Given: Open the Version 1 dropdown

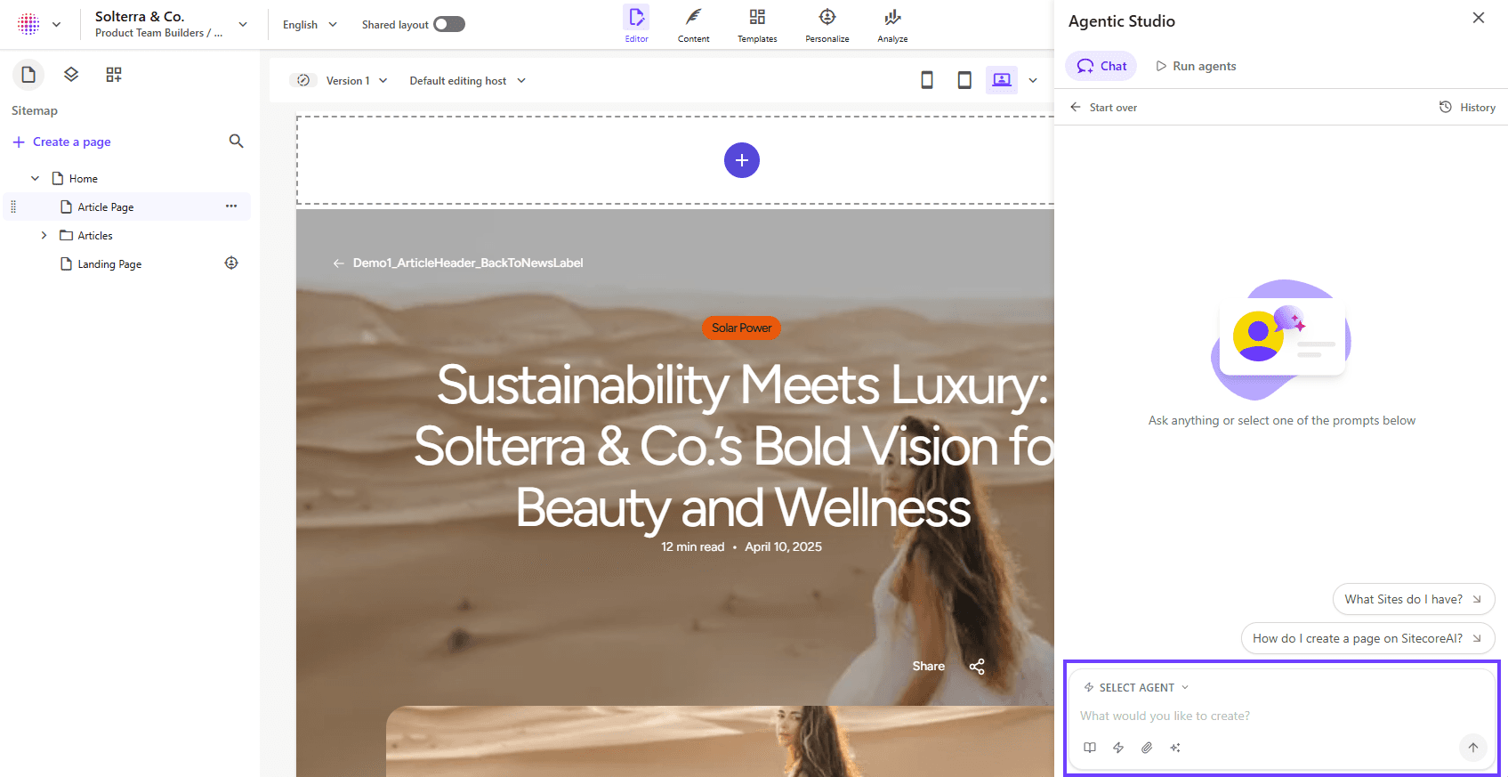Looking at the screenshot, I should [x=357, y=80].
